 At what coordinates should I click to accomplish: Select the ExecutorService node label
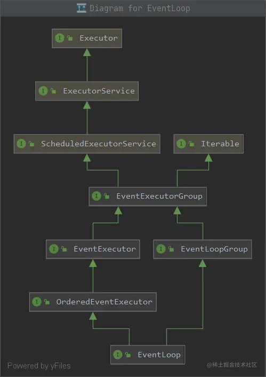[x=99, y=91]
